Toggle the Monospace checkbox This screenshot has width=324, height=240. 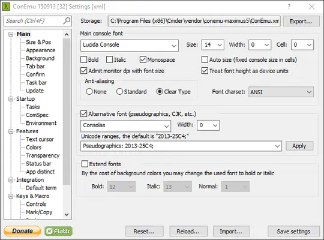[143, 60]
